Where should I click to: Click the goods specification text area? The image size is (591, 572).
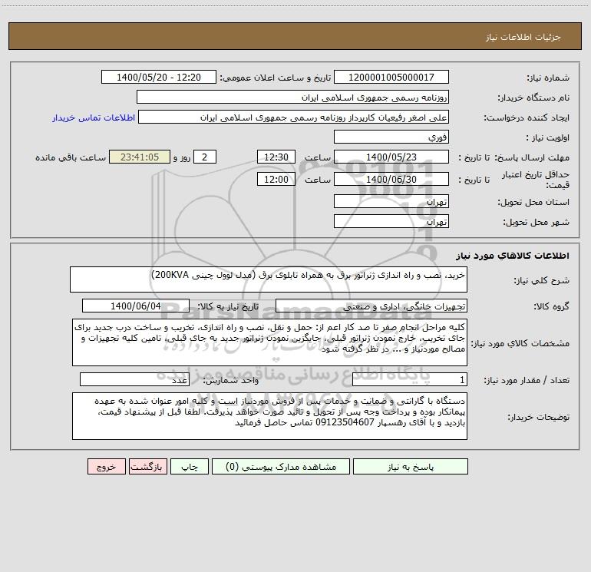tap(269, 342)
